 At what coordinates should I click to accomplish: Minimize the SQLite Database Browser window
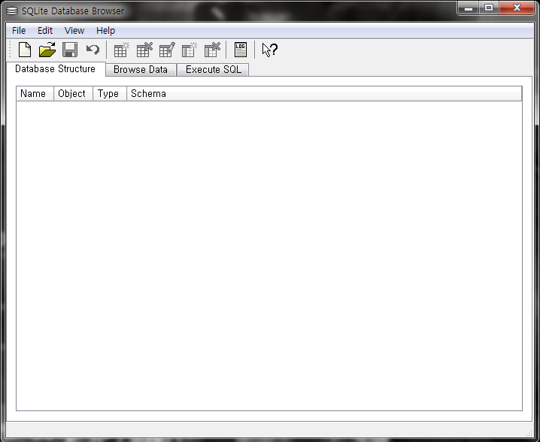coord(469,8)
